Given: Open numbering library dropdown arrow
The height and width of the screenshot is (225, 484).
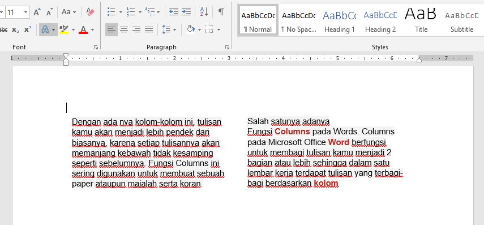Looking at the screenshot, I should (x=140, y=12).
